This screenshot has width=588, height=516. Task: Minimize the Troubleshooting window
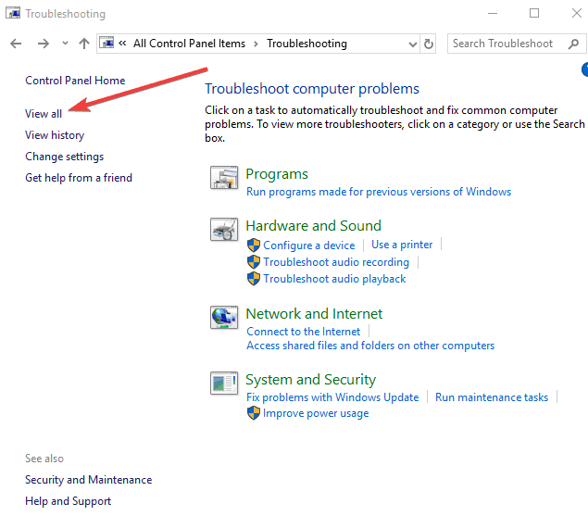493,14
